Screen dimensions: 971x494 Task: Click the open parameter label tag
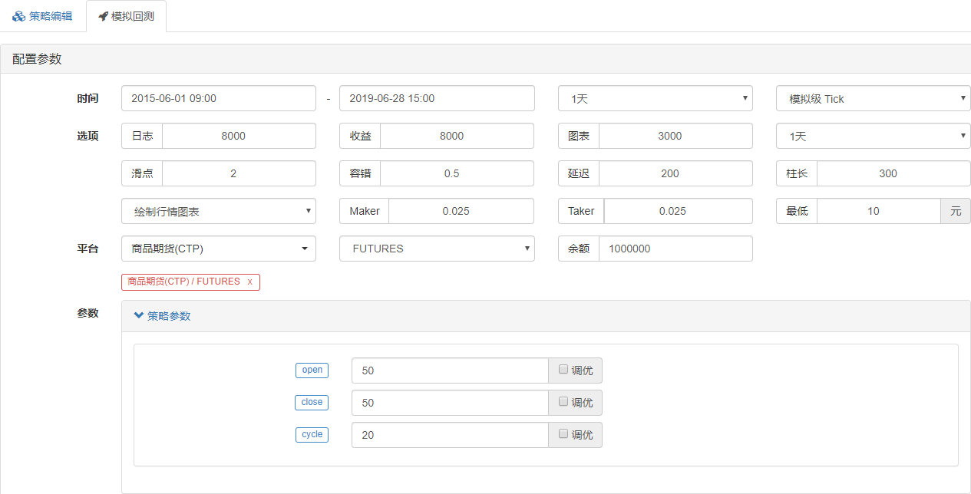pyautogui.click(x=312, y=370)
